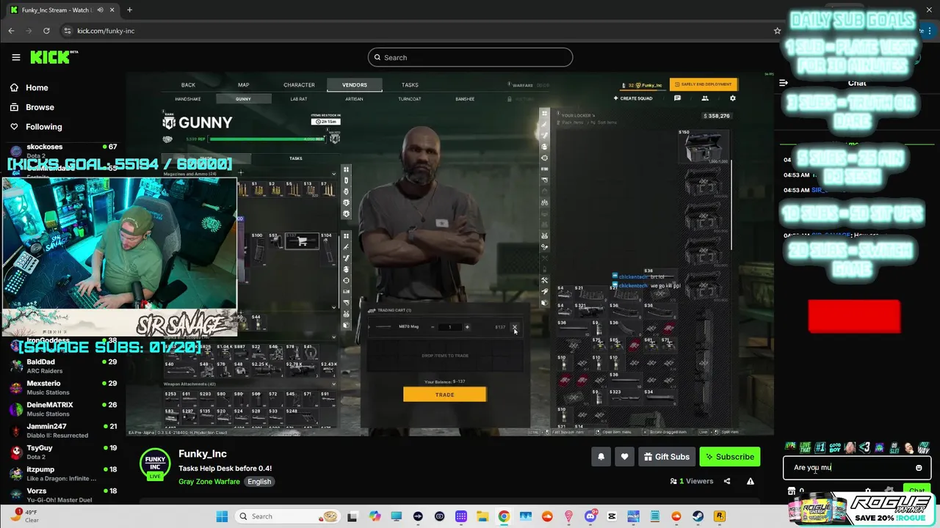Open Jammin247 channel in sidebar

coord(62,430)
